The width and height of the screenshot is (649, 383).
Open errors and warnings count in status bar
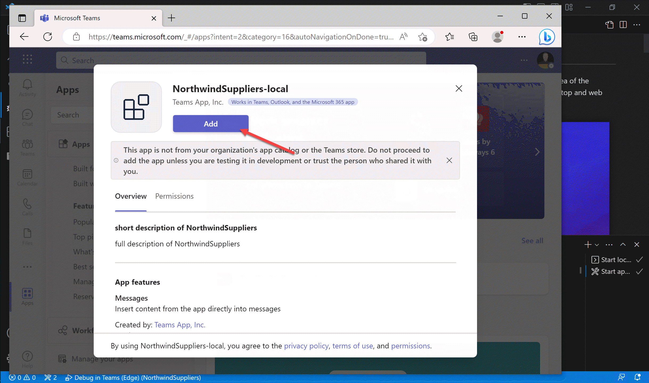pyautogui.click(x=22, y=377)
